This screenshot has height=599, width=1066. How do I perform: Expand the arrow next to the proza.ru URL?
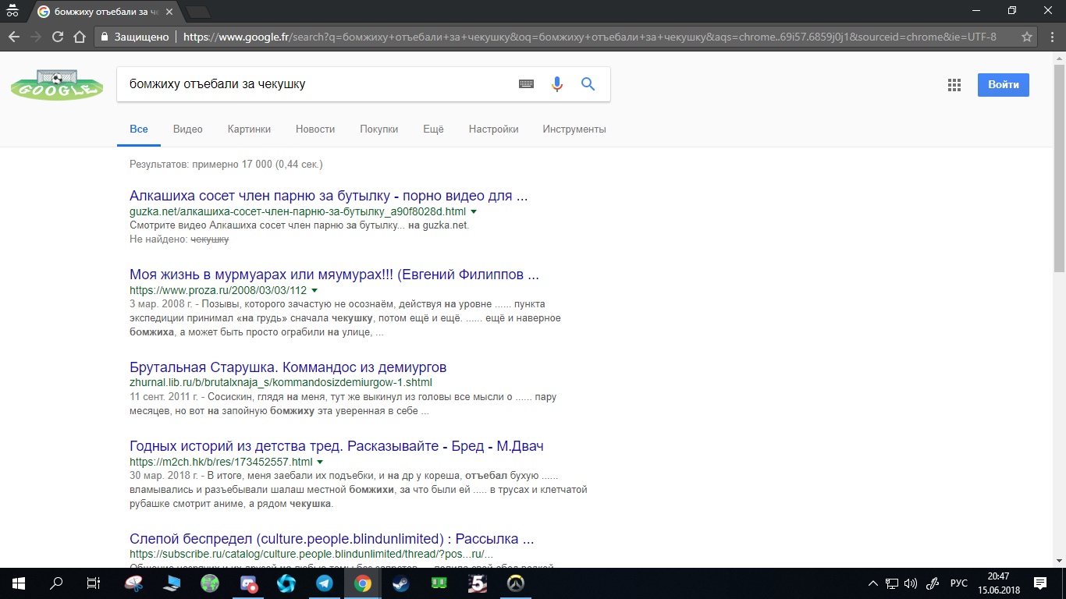click(314, 291)
